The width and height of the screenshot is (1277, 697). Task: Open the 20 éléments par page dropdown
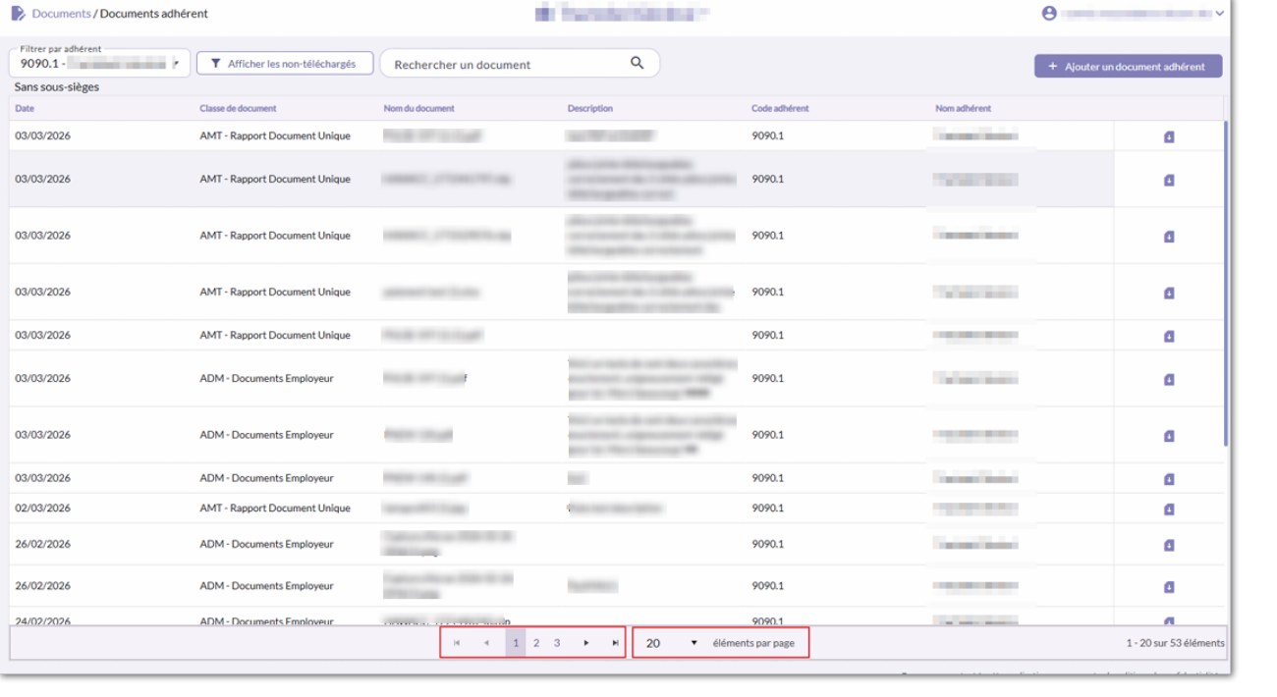(671, 643)
